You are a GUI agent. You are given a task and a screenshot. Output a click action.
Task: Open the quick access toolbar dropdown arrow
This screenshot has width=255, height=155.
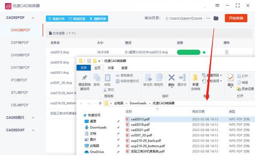coord(99,61)
